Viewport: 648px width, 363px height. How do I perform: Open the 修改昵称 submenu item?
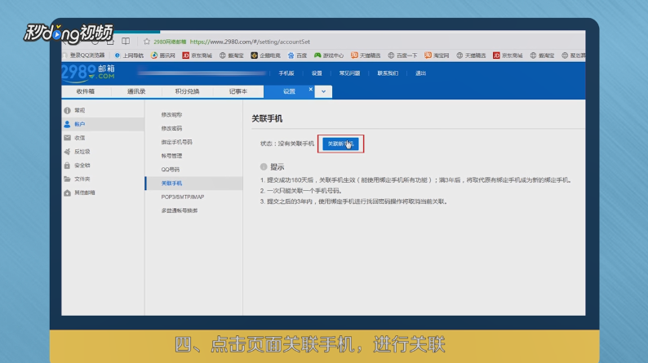171,114
